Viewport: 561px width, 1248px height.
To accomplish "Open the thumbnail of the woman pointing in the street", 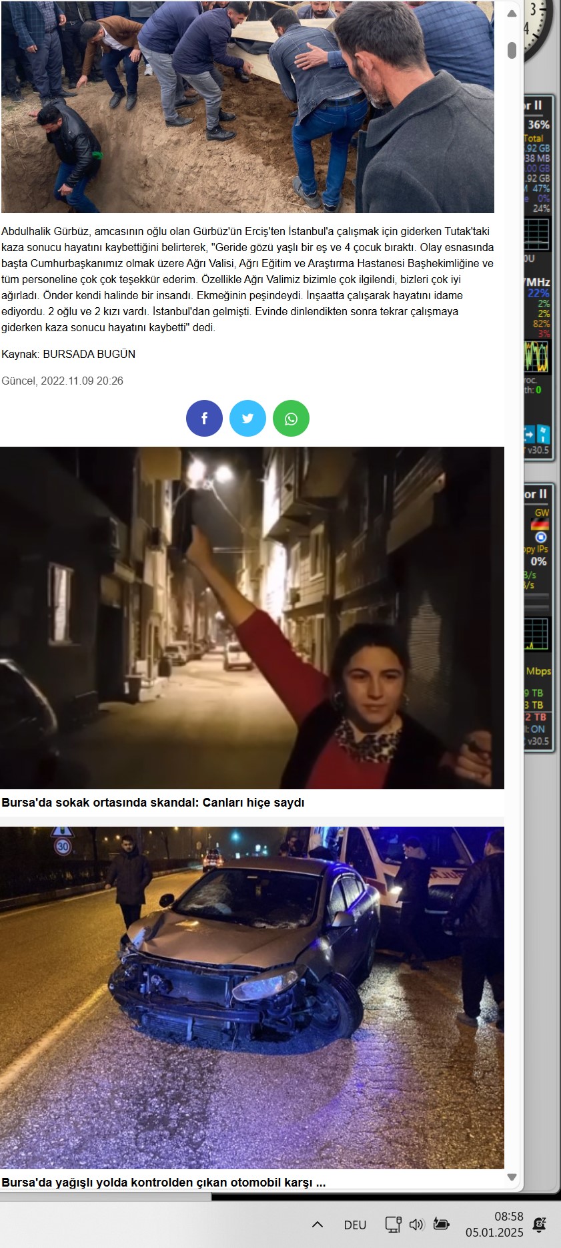I will (252, 618).
